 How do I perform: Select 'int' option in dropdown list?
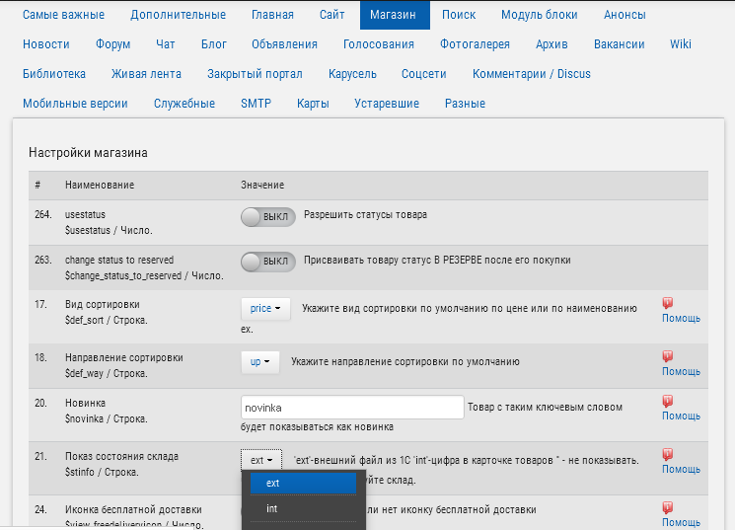(x=272, y=509)
